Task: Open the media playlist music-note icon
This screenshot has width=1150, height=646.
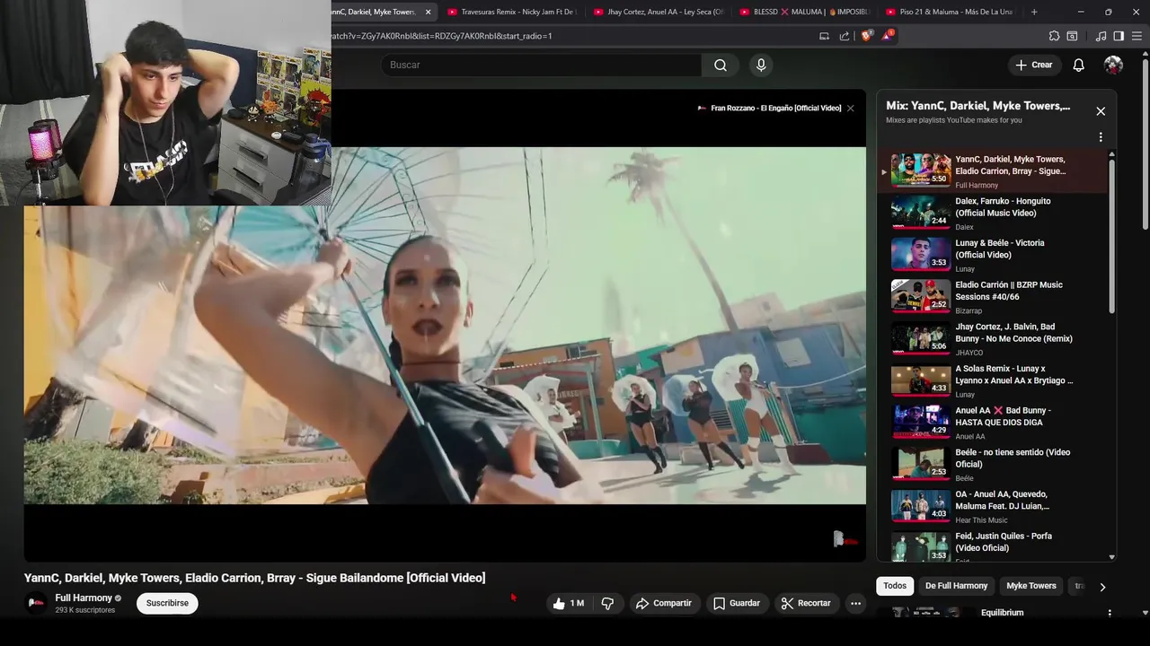Action: coord(1101,36)
